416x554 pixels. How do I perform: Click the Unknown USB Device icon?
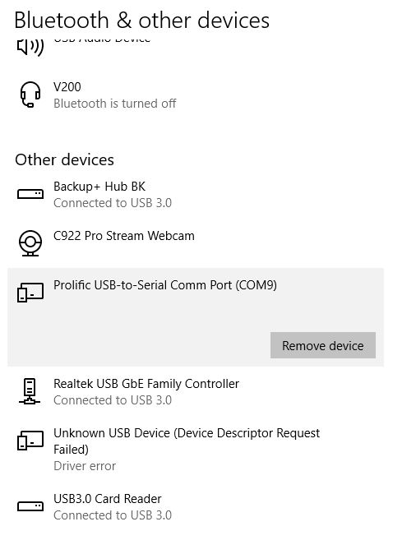pos(30,441)
